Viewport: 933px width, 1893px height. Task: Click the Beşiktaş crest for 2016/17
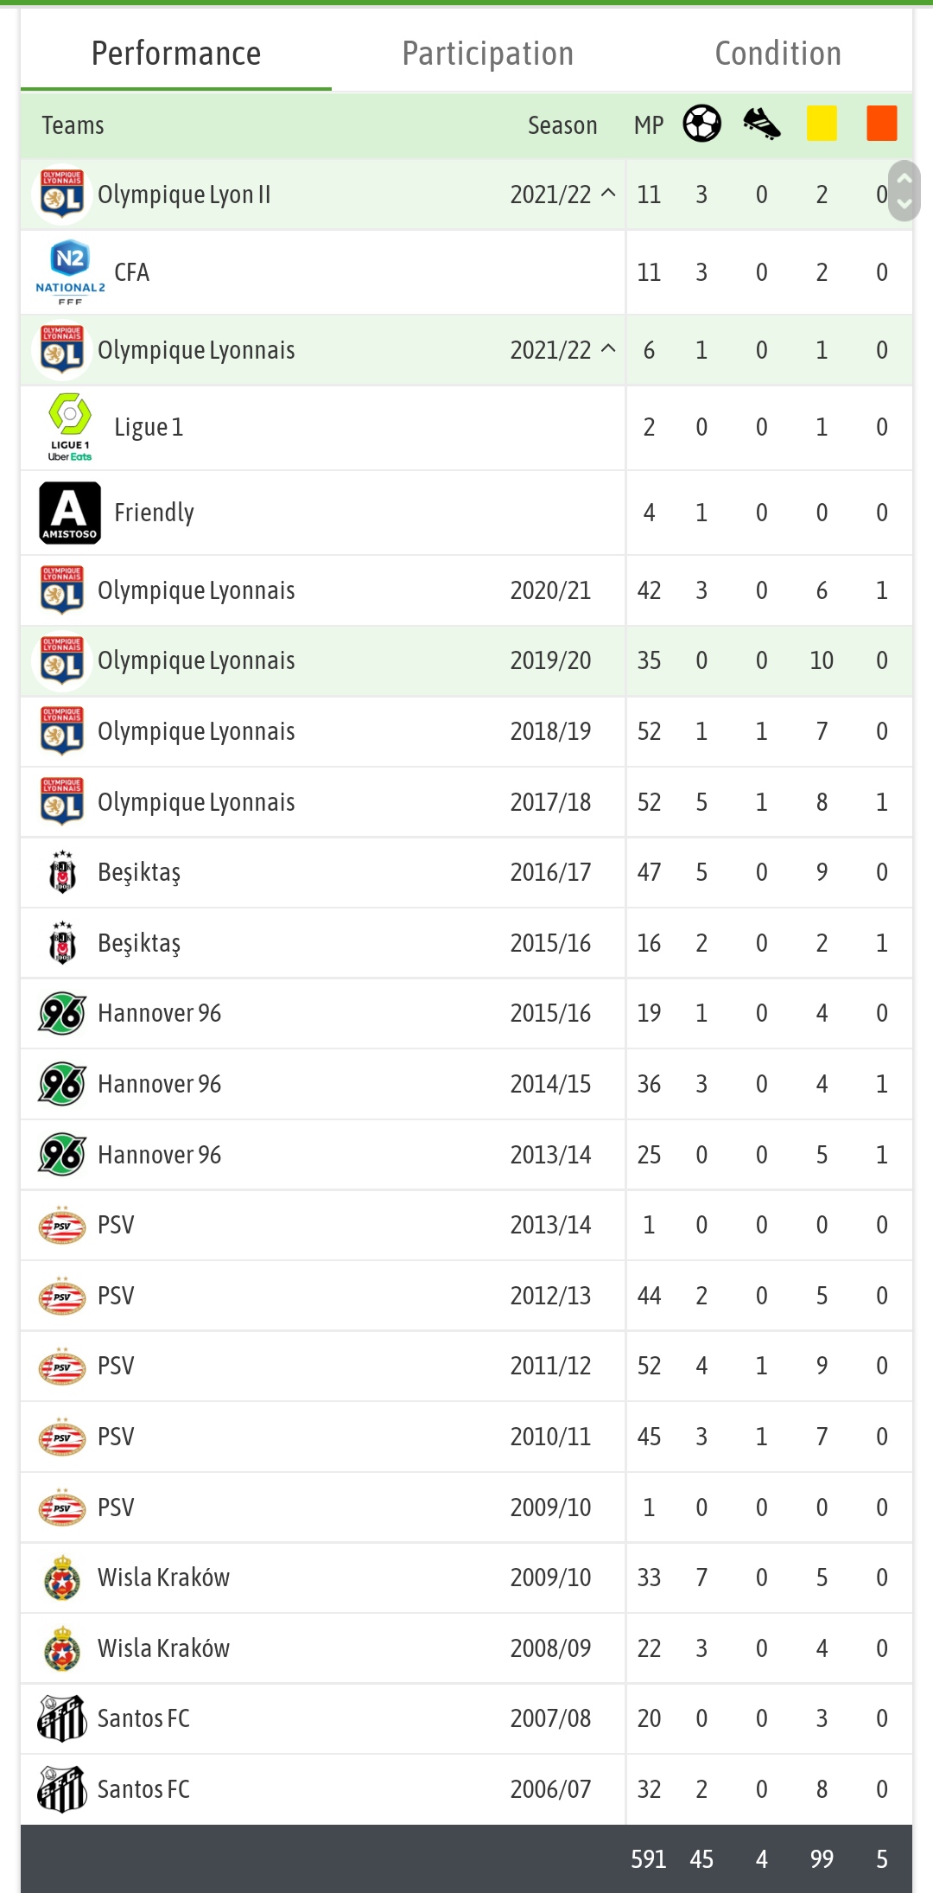point(62,872)
